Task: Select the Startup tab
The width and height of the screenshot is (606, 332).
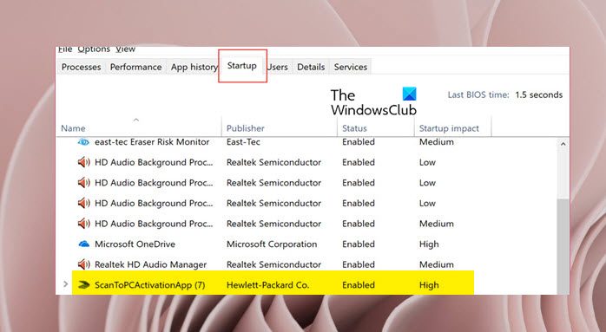Action: (x=242, y=66)
